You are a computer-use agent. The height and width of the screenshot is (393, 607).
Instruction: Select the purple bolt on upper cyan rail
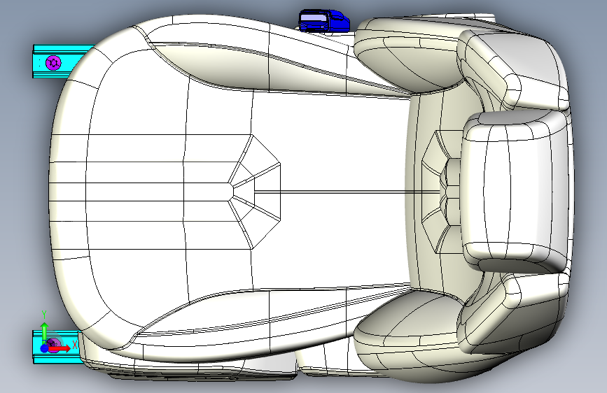point(53,62)
